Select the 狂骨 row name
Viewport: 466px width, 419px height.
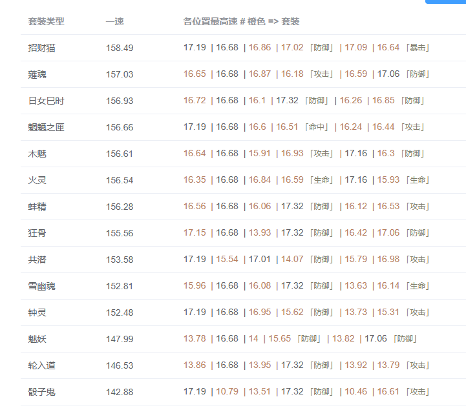pyautogui.click(x=37, y=233)
